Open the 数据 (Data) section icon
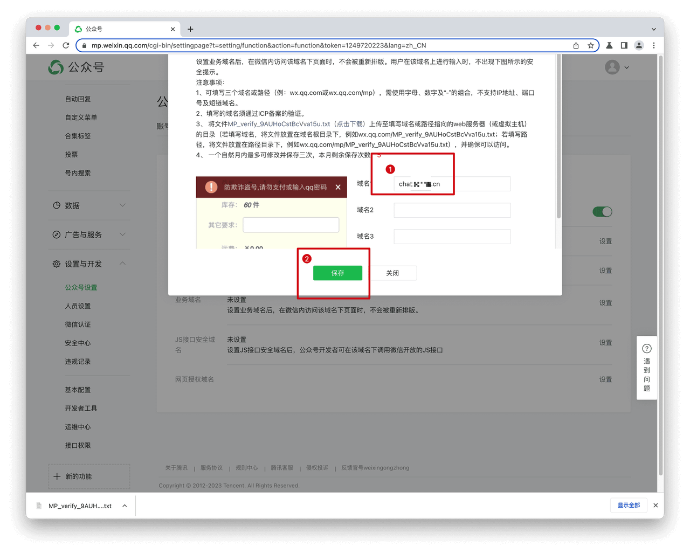Viewport: 690px width, 553px height. pos(56,205)
